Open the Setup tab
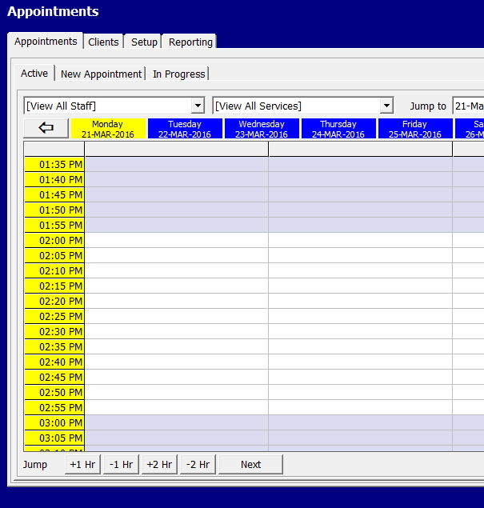This screenshot has width=484, height=508. click(144, 42)
